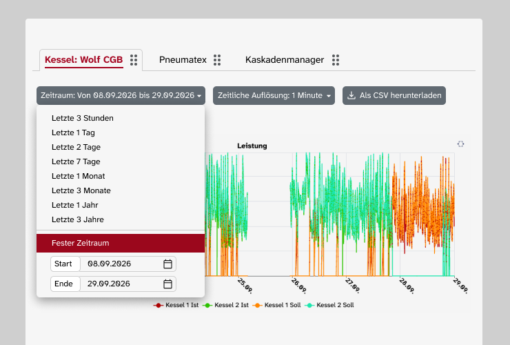
Task: Click drag handle icon beside Pneumatex tab
Action: [217, 60]
